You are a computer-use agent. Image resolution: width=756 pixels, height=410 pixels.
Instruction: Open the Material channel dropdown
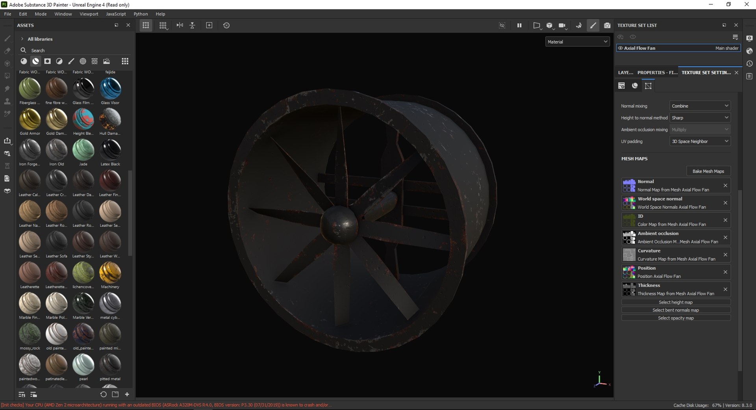point(577,42)
